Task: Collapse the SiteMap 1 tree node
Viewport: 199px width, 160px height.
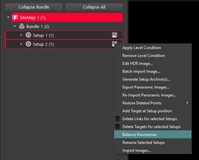Action: click(8, 17)
